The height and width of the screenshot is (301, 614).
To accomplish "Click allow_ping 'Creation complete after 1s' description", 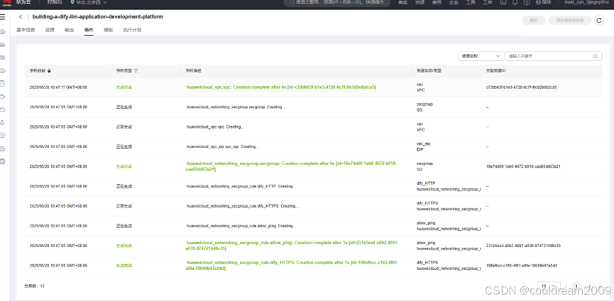I will (x=292, y=246).
